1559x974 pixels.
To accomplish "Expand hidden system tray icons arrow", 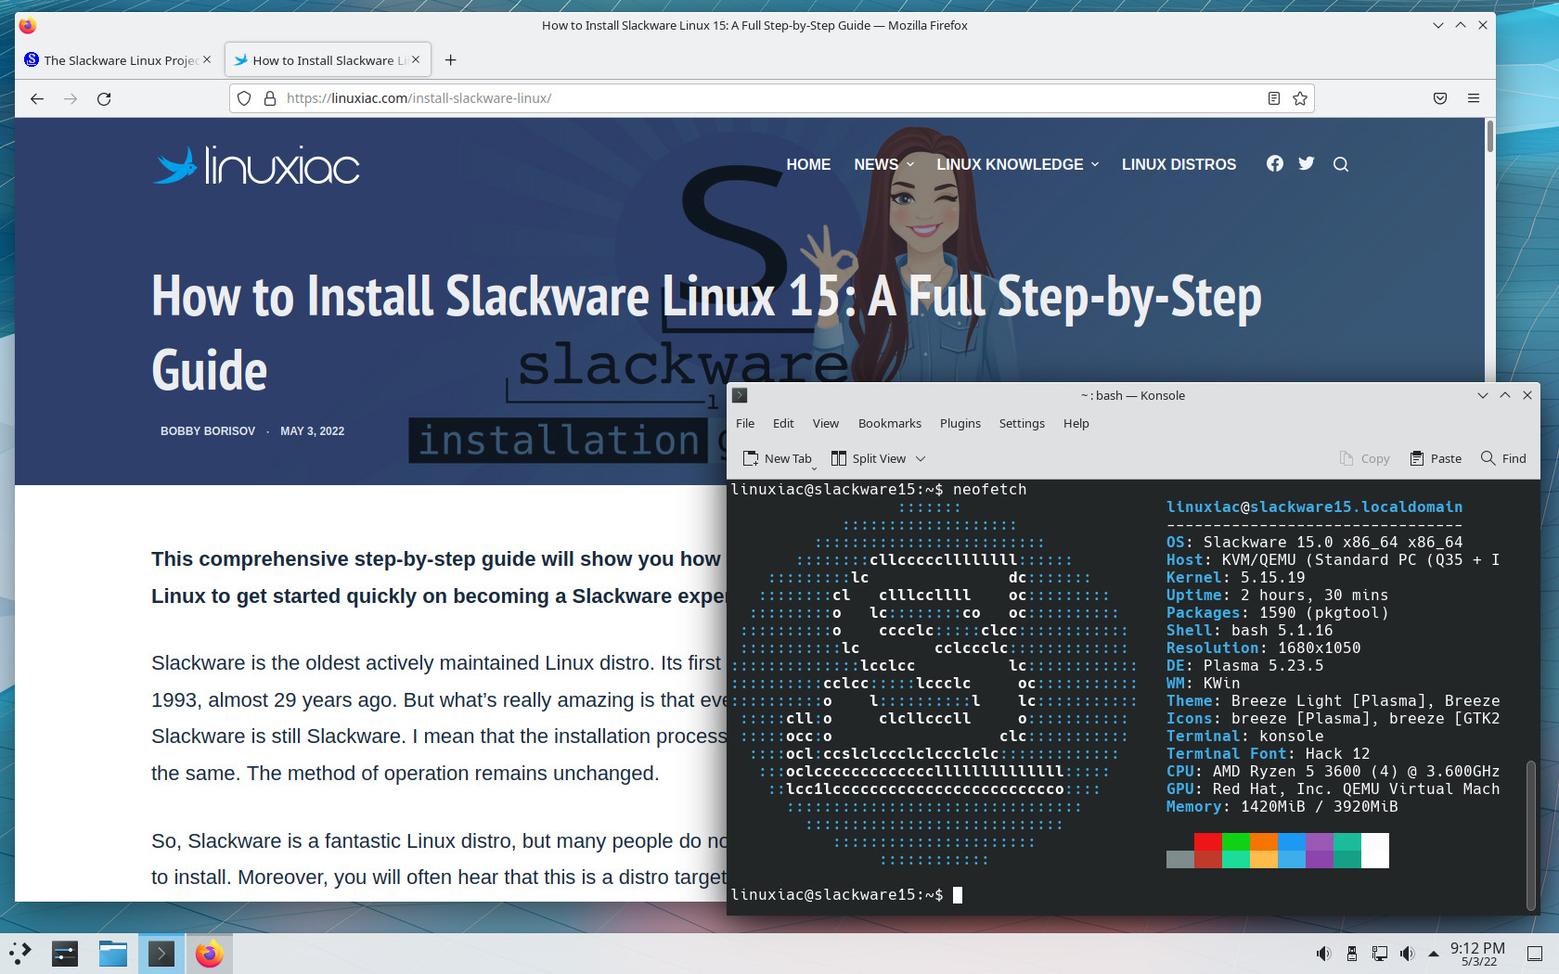I will [1434, 954].
